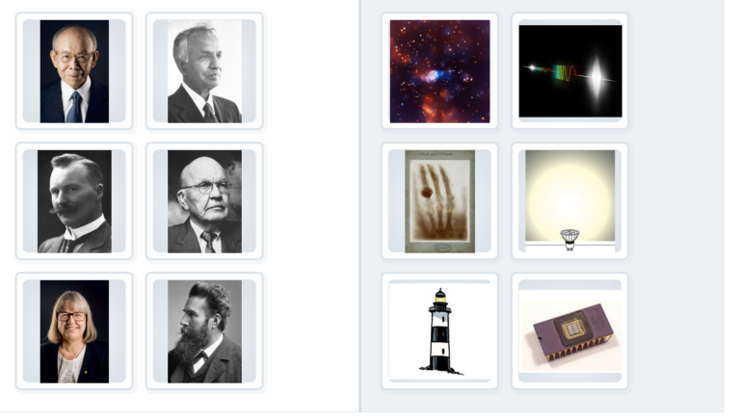
Task: Pick the bald man with round glasses portrait
Action: (204, 201)
